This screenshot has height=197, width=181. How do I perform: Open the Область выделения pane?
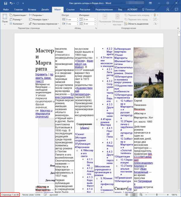coord(136,24)
